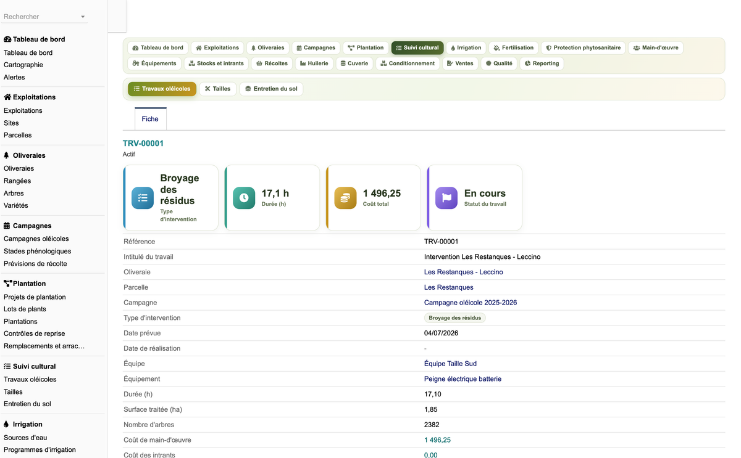Click the Exploitations sidebar section header

coord(30,97)
